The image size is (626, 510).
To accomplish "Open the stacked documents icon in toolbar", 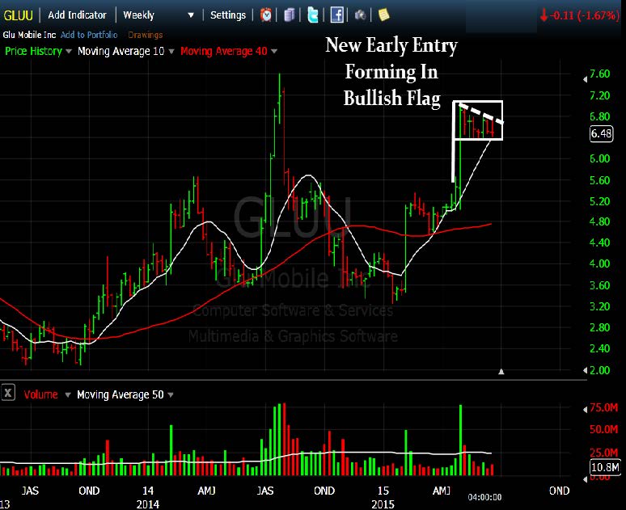I will (x=290, y=15).
